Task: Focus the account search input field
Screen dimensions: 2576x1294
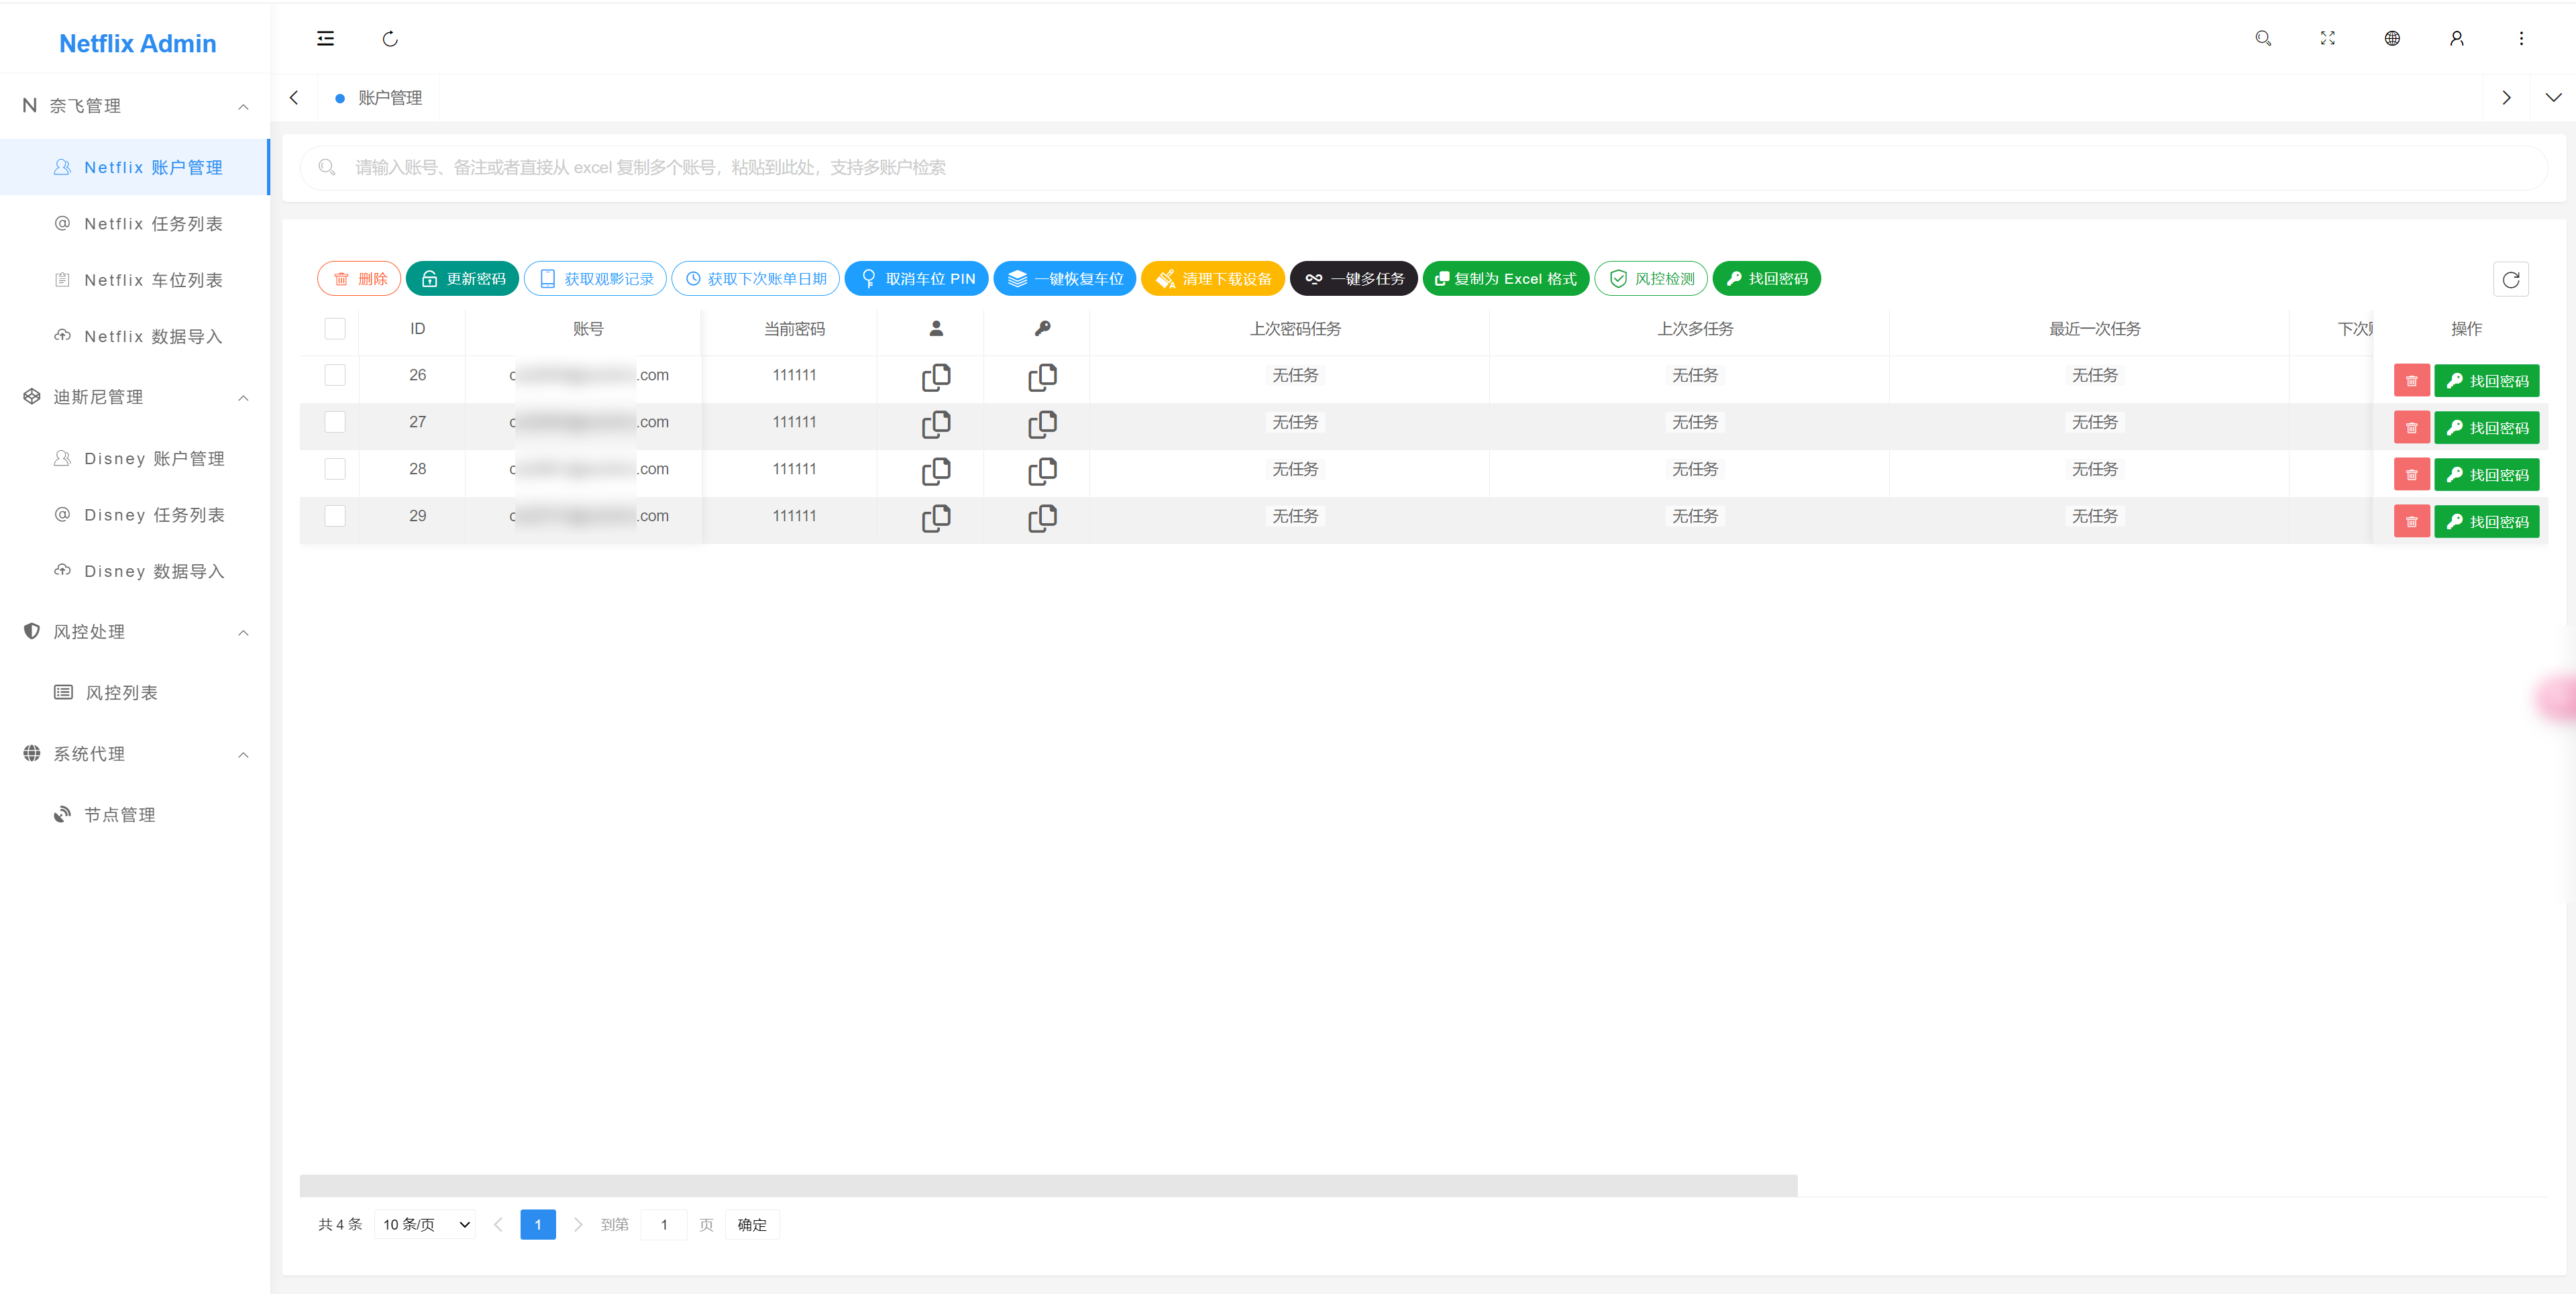Action: tap(1423, 168)
